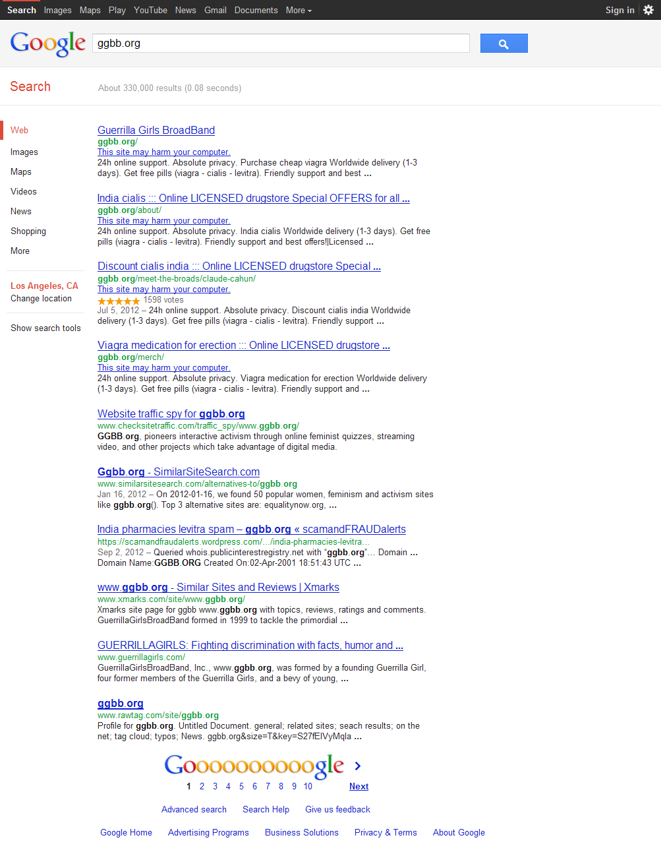Open Documents in the top bar
Image resolution: width=661 pixels, height=852 pixels.
256,10
